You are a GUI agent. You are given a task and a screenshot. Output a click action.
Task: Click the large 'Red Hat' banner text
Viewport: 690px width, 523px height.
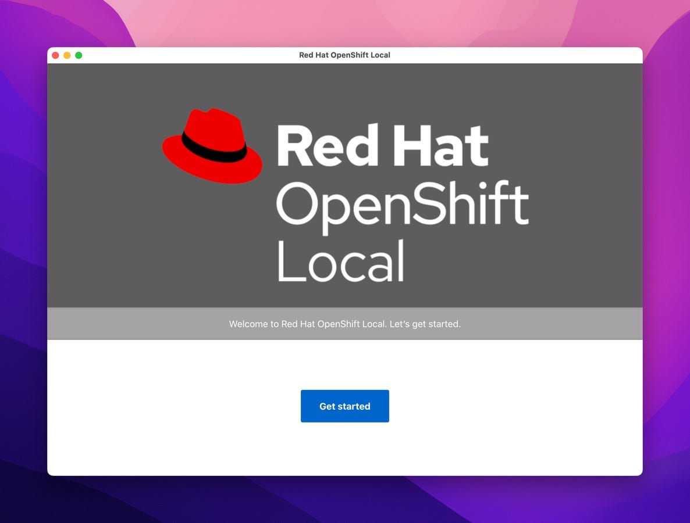(x=382, y=145)
